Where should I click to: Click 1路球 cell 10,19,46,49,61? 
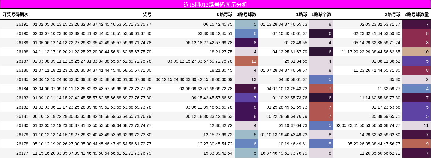pos(293,144)
